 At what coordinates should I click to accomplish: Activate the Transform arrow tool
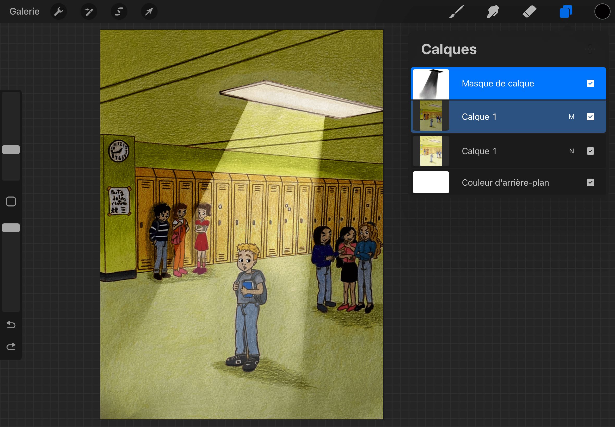149,11
